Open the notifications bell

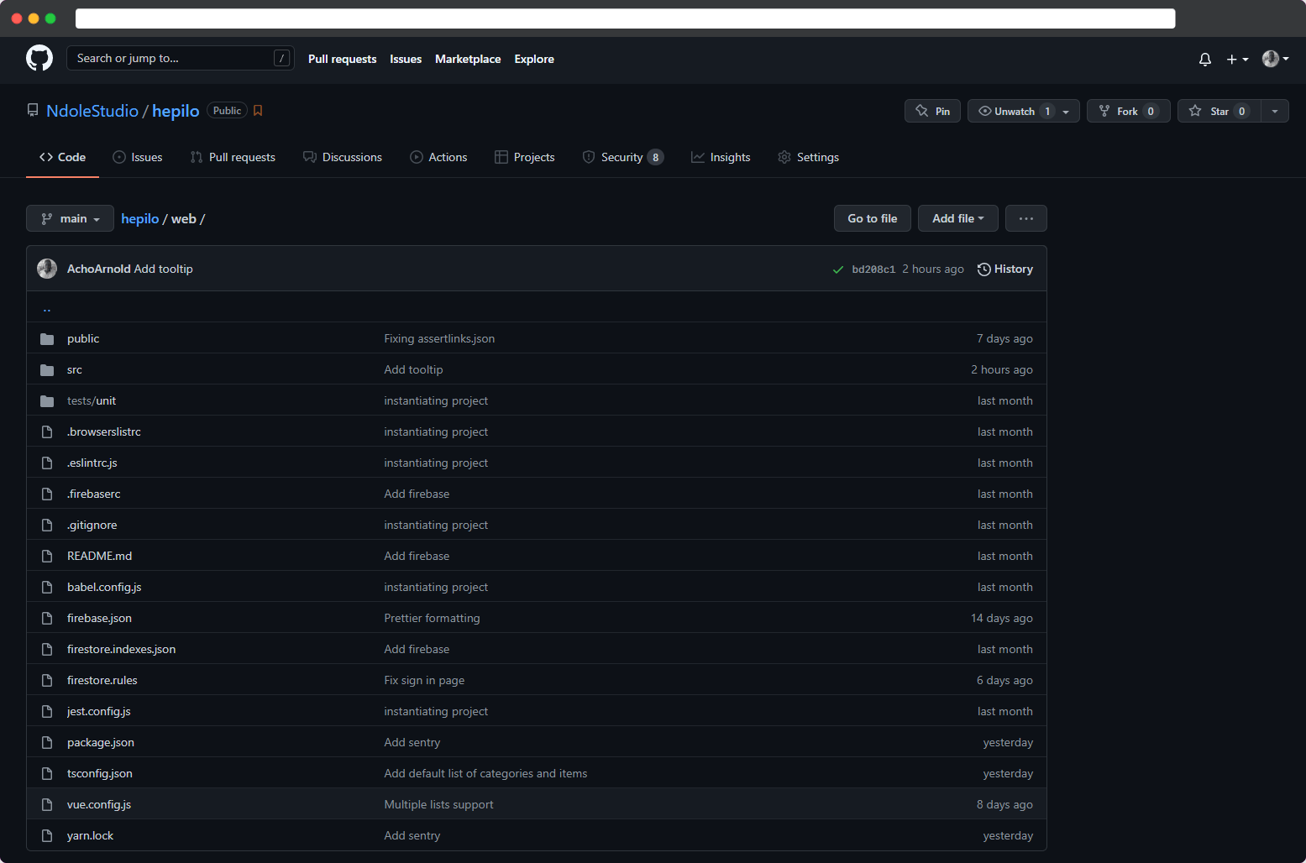[1204, 60]
